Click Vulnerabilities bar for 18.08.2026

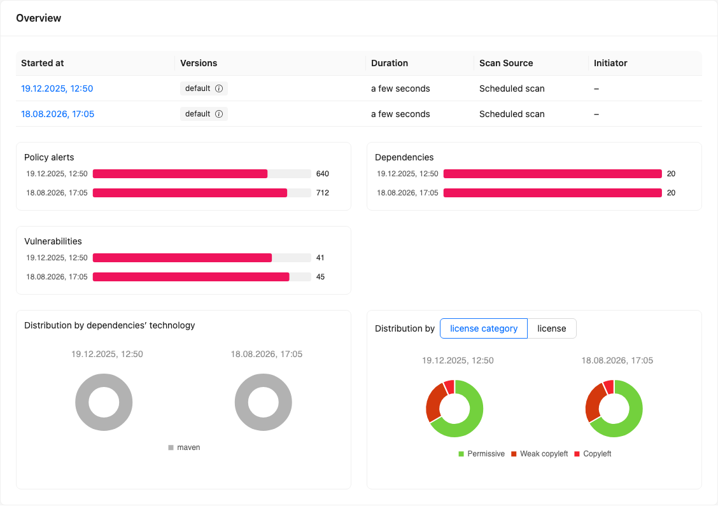coord(202,277)
